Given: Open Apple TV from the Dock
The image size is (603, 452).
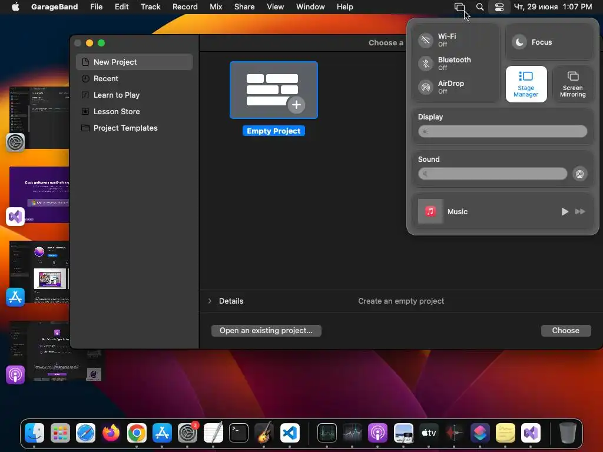Looking at the screenshot, I should [x=429, y=433].
